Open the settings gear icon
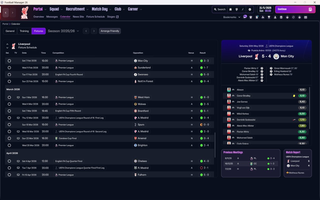 coord(249,9)
